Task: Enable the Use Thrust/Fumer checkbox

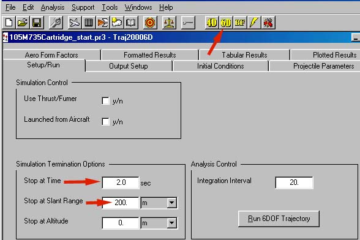Action: click(105, 101)
